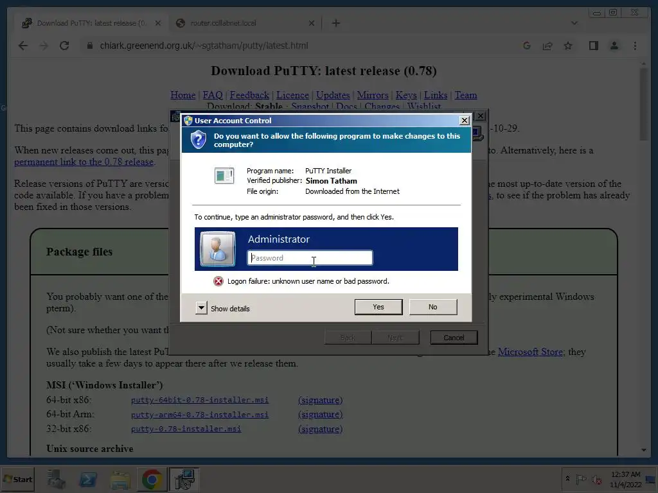
Task: Close the PuTTY installer window behind UAC
Action: click(x=481, y=116)
